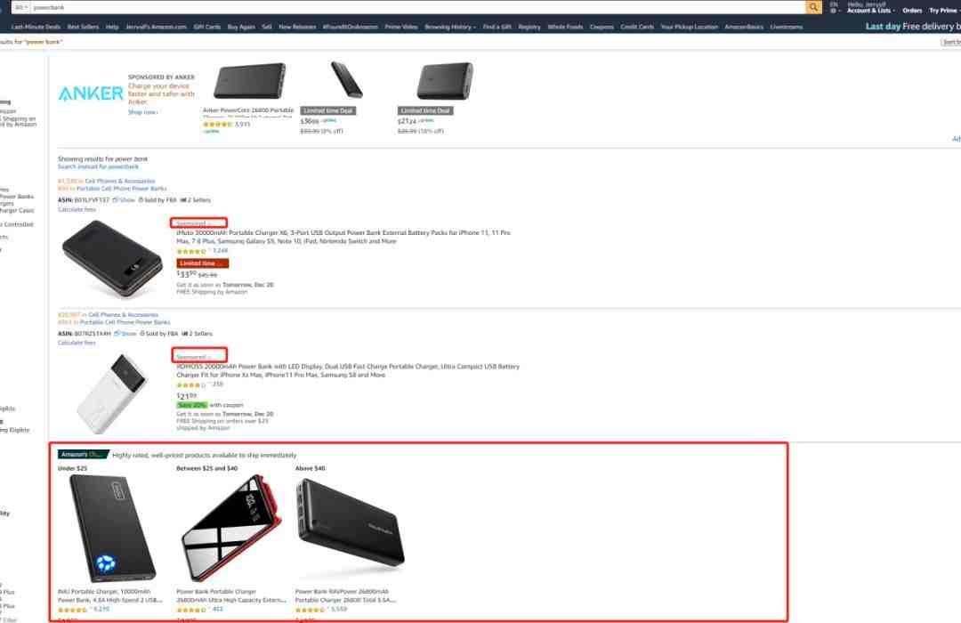Open the EN language selector
Viewport: 961px width, 623px height.
(834, 7)
